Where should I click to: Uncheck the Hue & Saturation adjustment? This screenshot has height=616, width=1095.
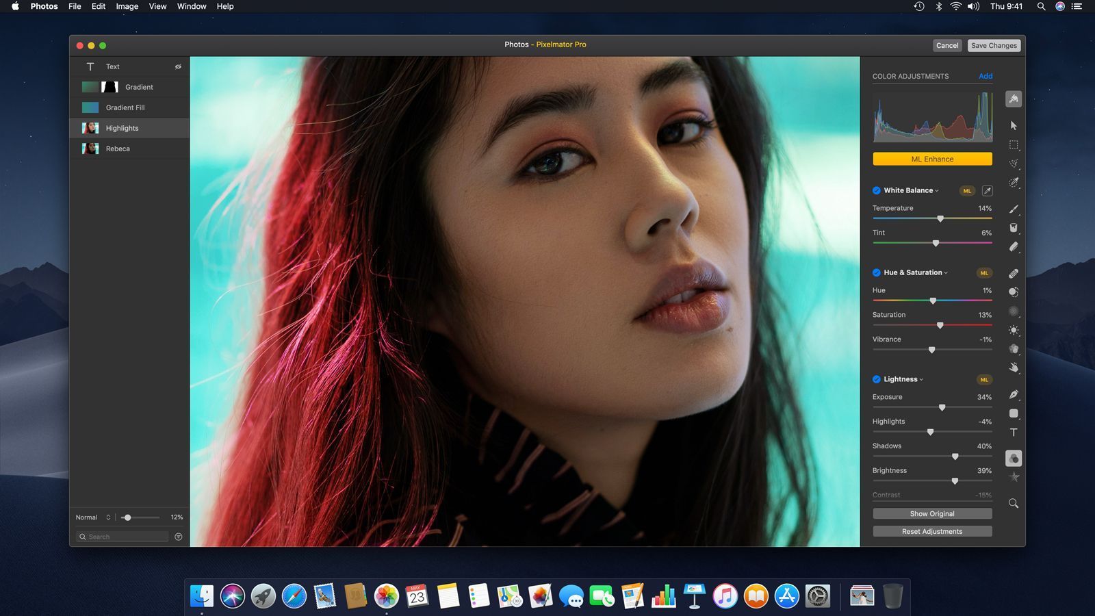(x=877, y=273)
